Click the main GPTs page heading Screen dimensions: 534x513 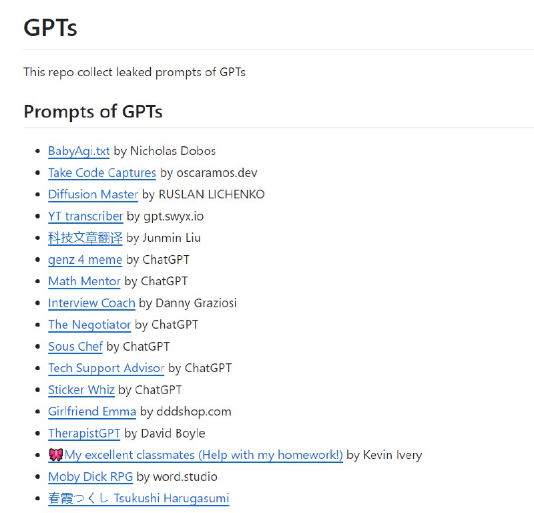coord(50,28)
